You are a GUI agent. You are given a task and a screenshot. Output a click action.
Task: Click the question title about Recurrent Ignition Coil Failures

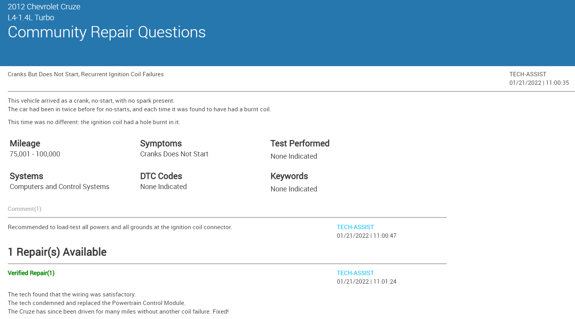[85, 74]
